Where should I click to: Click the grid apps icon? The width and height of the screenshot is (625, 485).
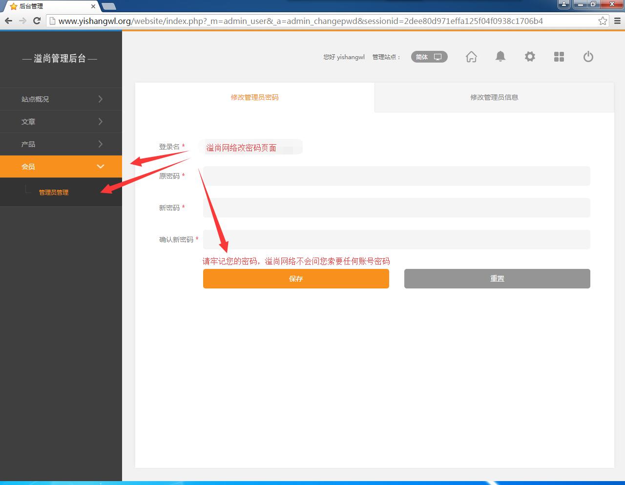(559, 57)
